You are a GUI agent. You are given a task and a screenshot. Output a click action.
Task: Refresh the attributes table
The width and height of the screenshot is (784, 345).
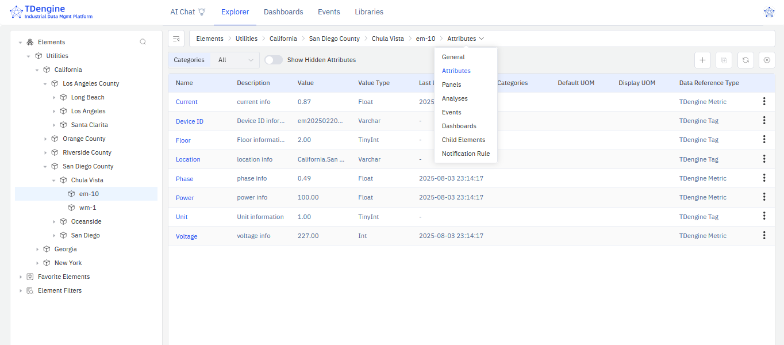coord(745,60)
